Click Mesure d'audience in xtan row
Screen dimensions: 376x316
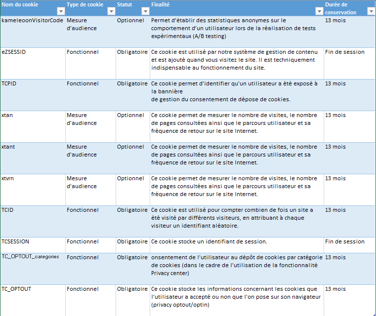90,126
